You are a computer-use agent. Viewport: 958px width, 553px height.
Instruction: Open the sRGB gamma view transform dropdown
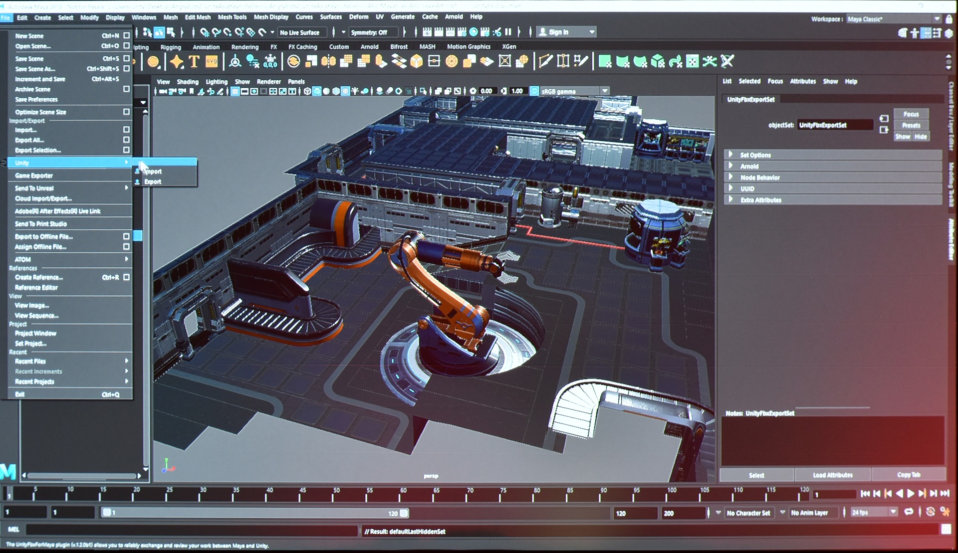coord(605,91)
